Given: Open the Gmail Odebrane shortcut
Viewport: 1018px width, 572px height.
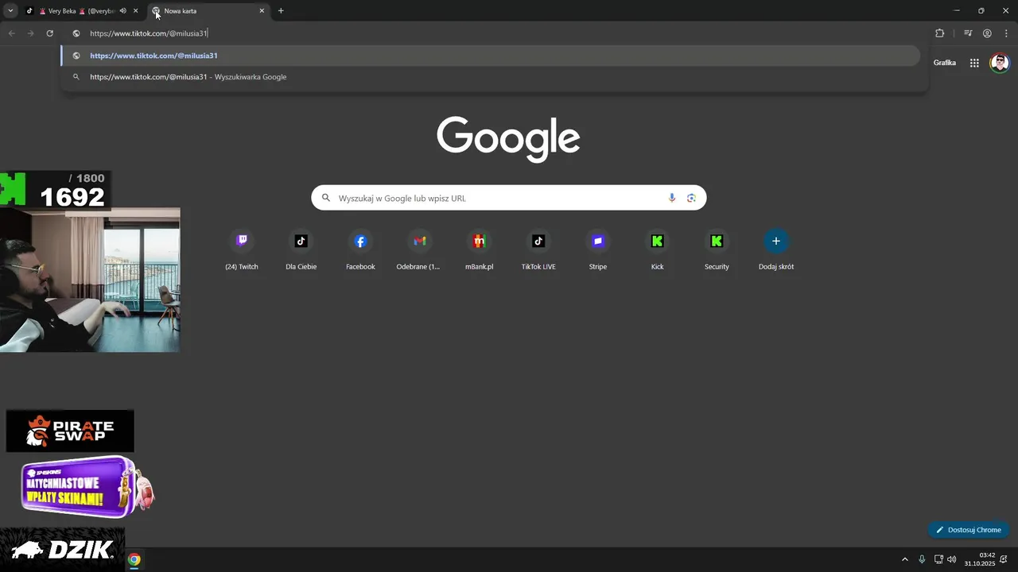Looking at the screenshot, I should (x=420, y=250).
